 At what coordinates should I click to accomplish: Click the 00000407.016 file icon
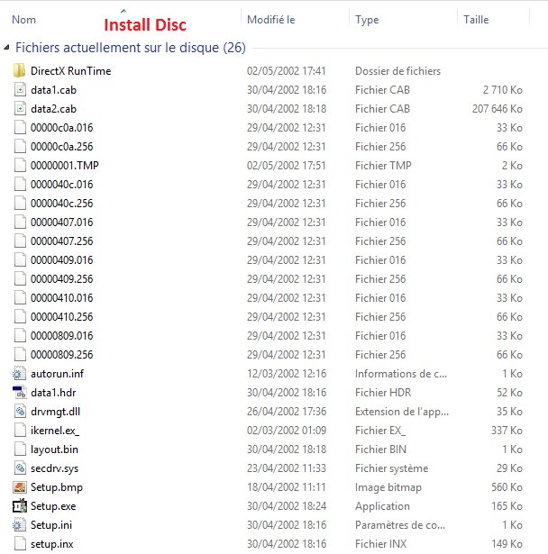click(20, 222)
